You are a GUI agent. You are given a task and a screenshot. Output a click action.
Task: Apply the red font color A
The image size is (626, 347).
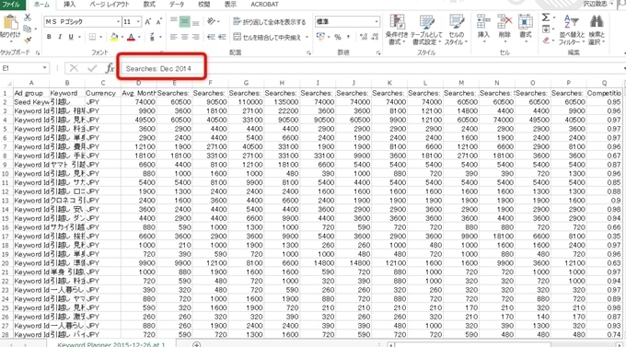tap(131, 37)
